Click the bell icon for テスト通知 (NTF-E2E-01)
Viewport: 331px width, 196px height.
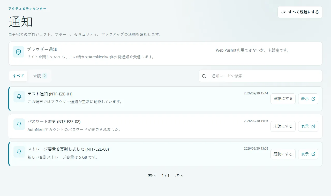[19, 96]
